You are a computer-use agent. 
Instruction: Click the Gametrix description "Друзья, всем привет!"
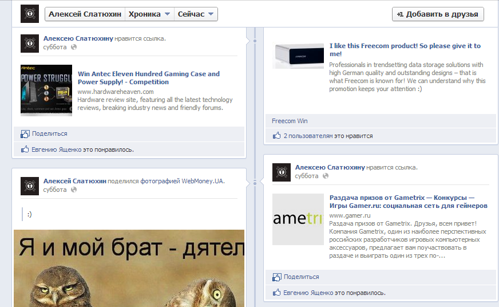point(407,239)
